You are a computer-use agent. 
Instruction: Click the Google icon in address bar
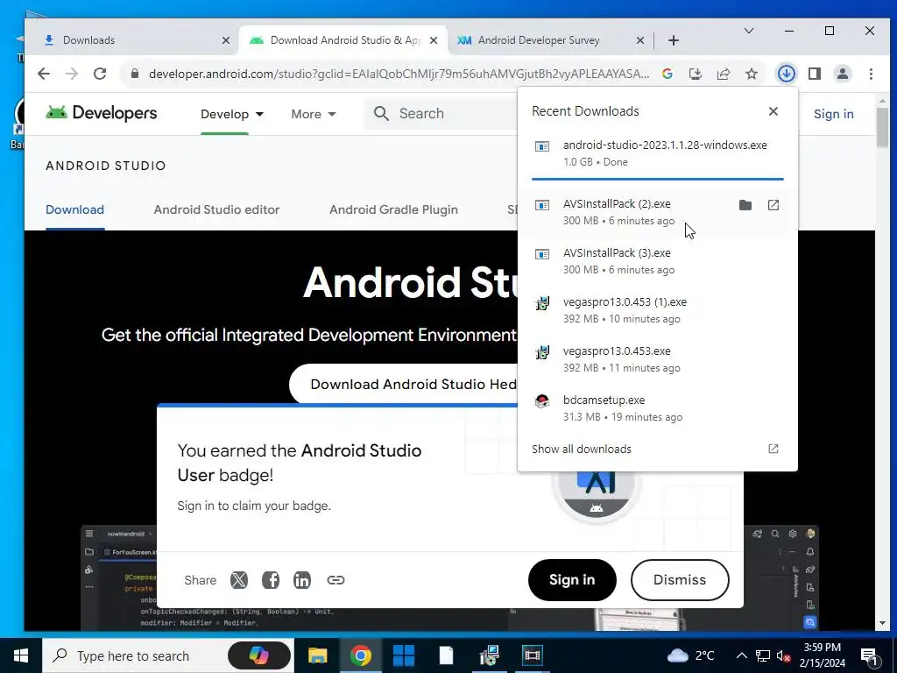(667, 74)
